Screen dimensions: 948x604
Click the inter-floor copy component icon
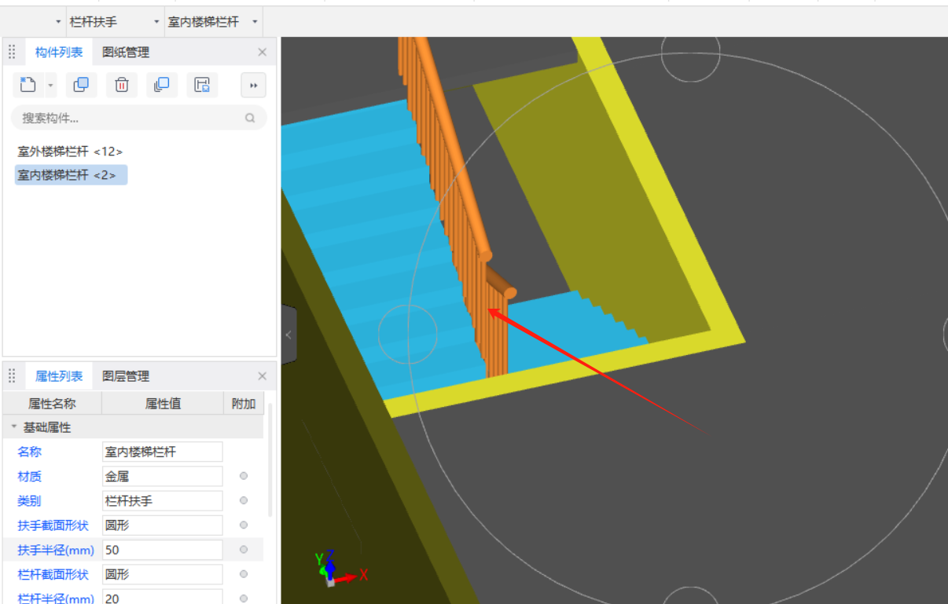click(162, 85)
